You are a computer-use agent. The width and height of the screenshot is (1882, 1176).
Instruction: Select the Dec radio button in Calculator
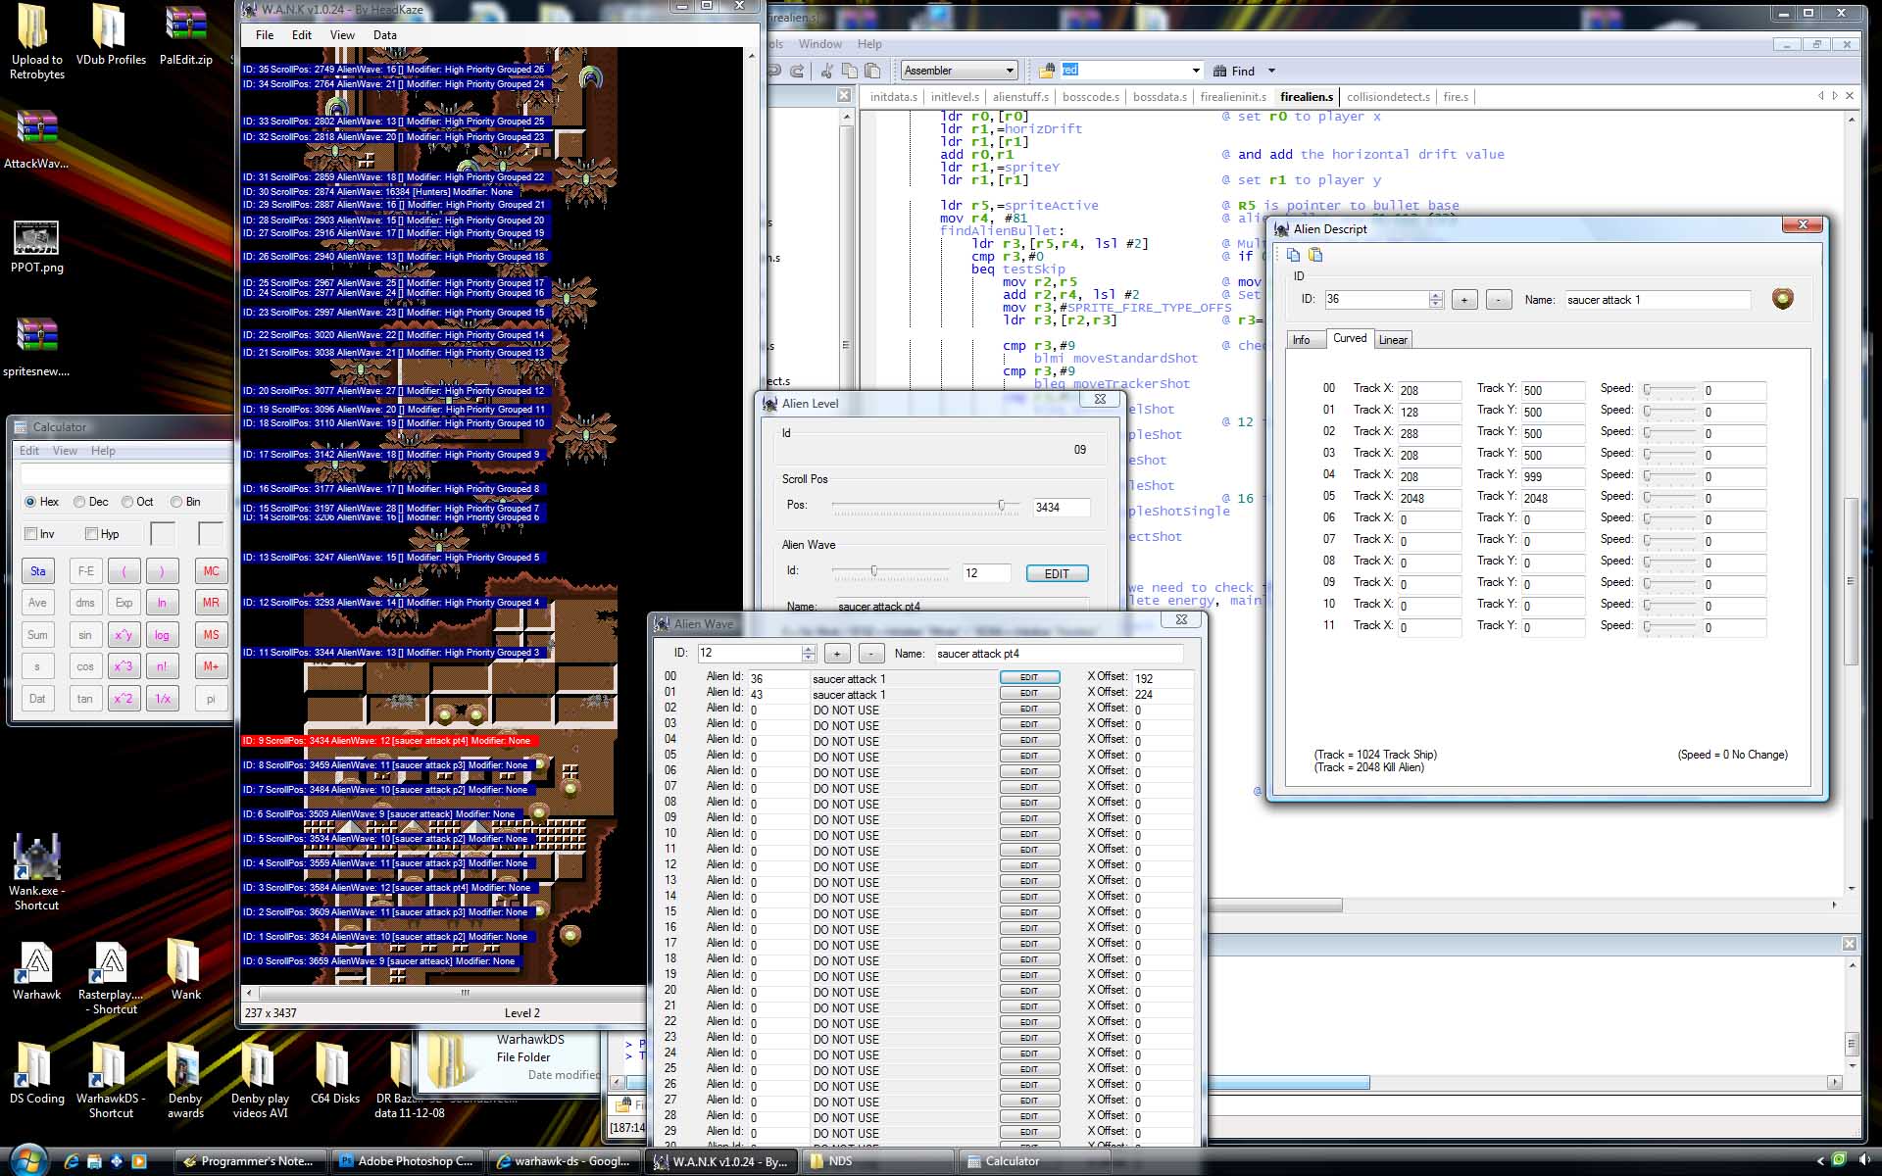79,502
